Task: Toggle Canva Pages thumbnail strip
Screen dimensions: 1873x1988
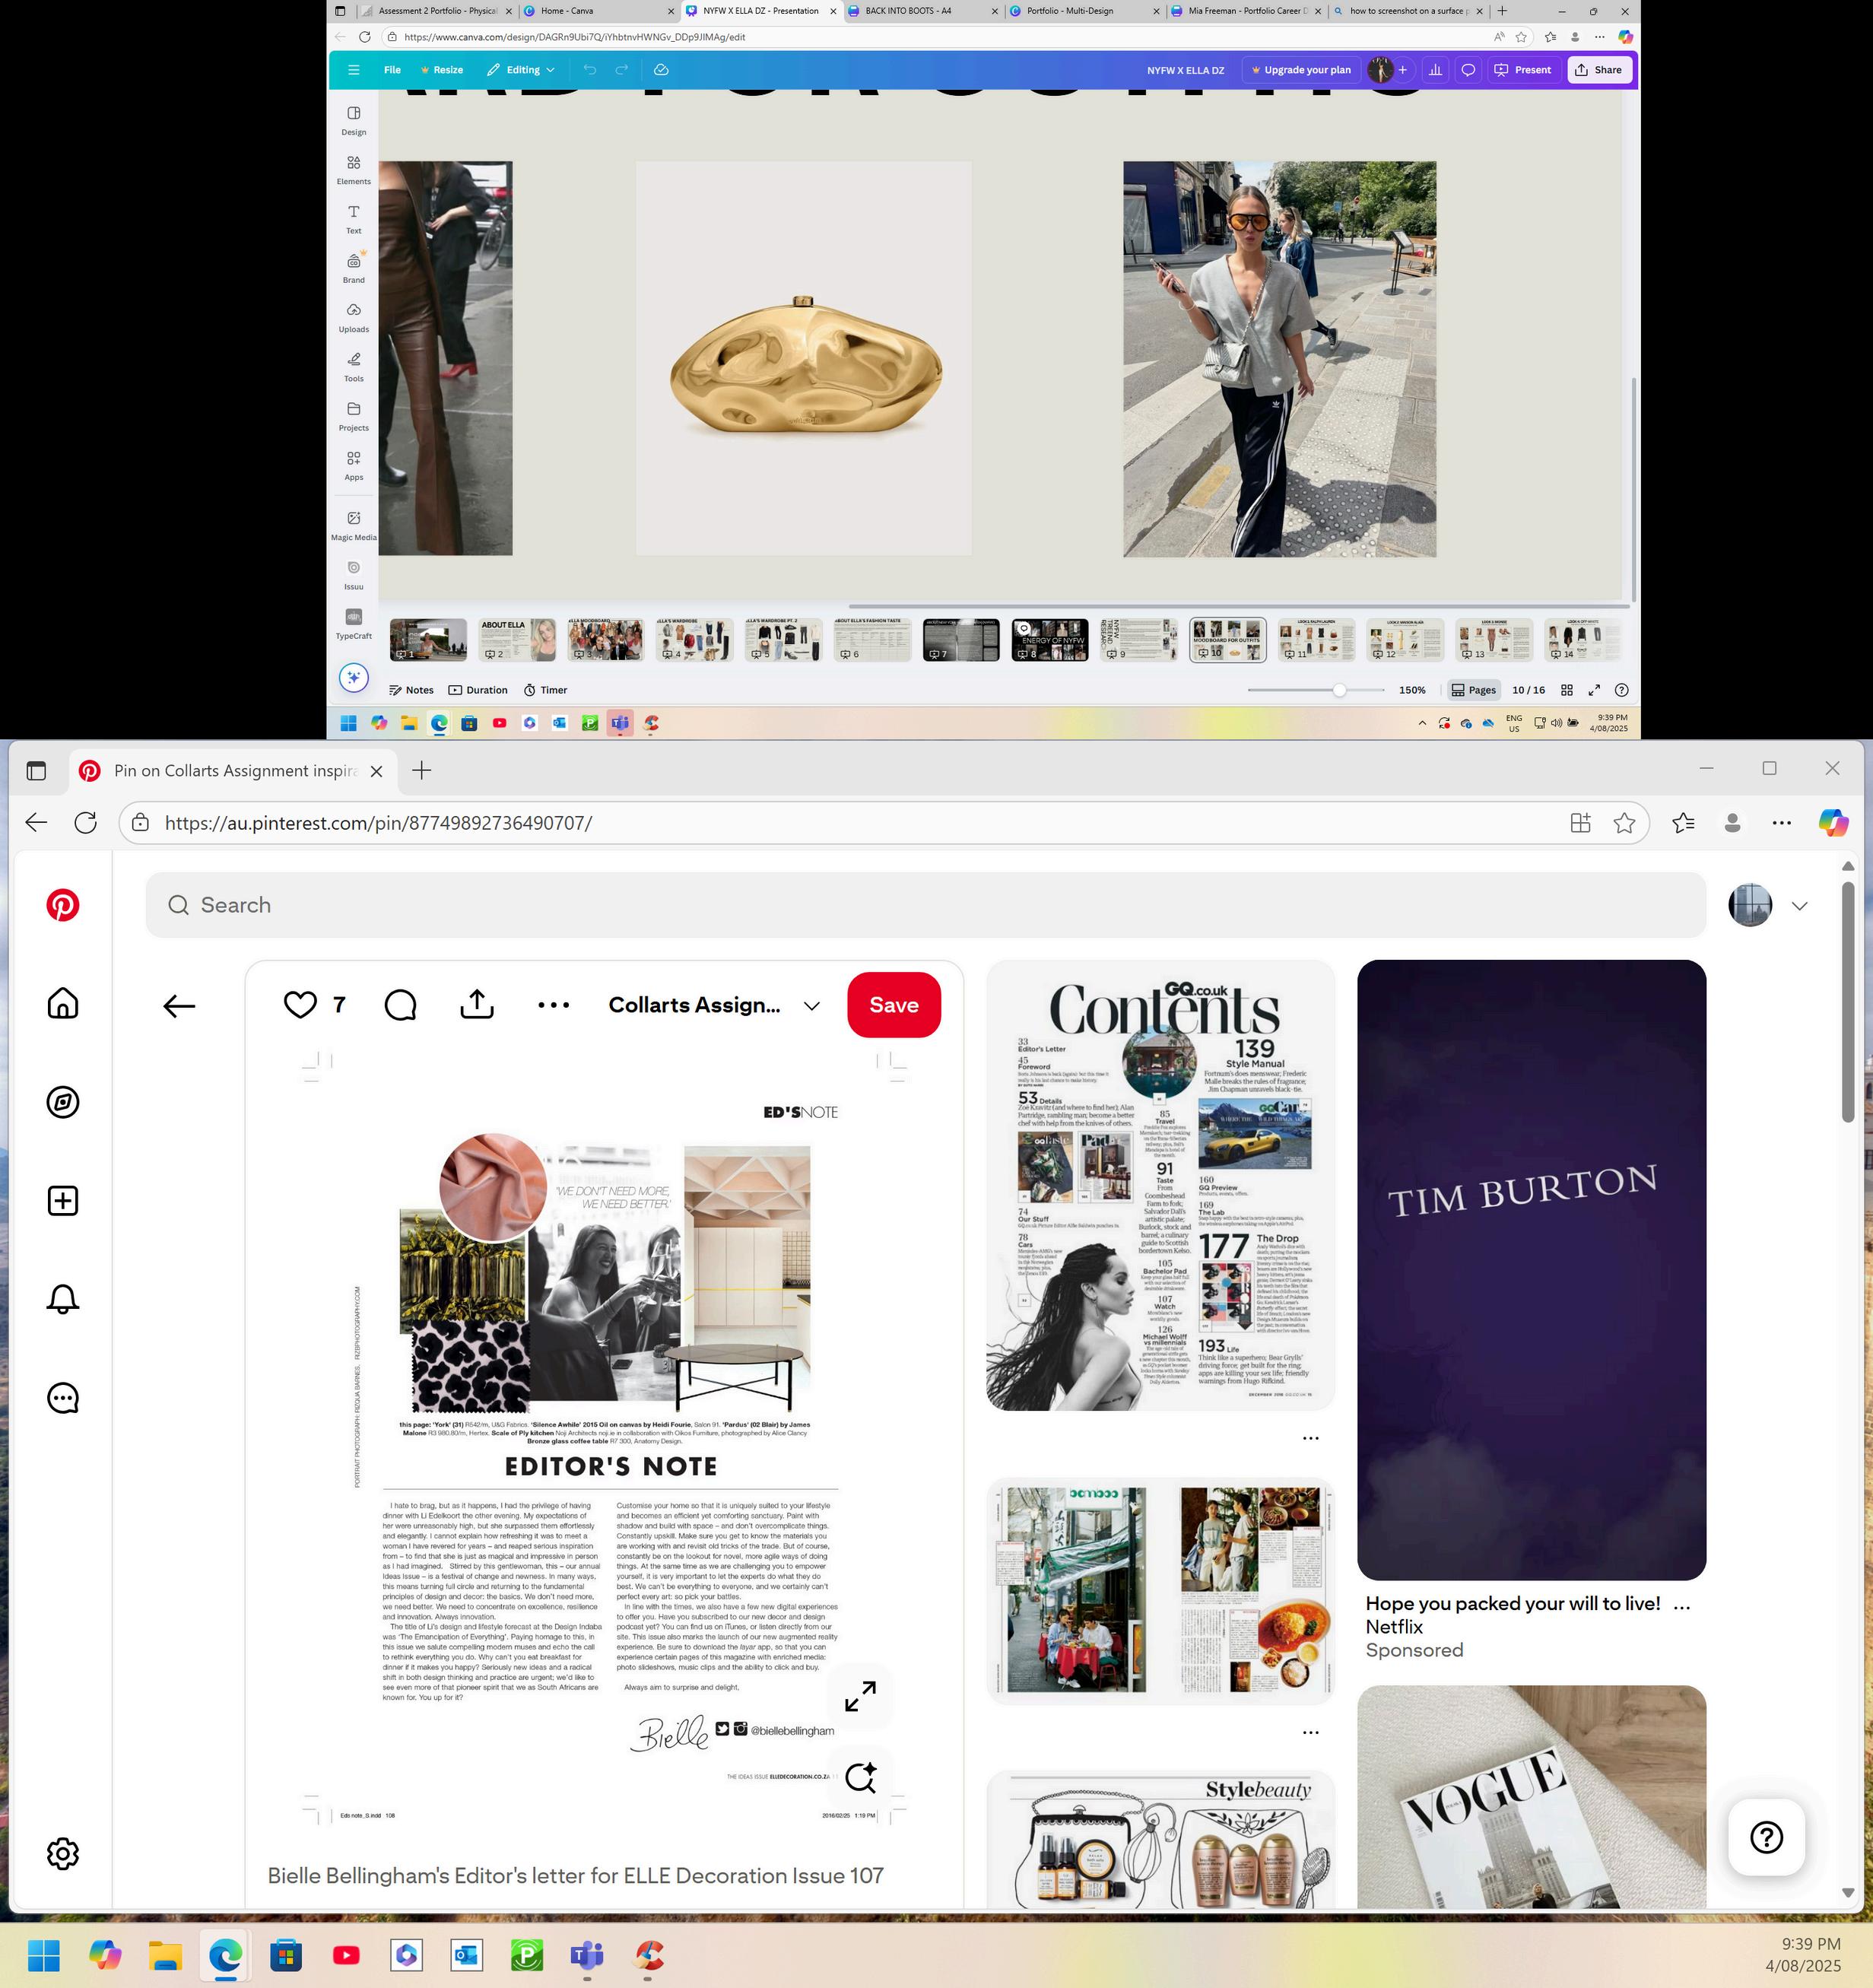Action: 1474,690
